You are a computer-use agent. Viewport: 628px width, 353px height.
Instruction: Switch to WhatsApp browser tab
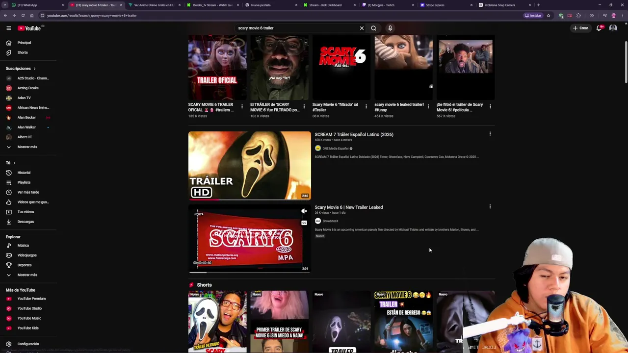tap(37, 5)
